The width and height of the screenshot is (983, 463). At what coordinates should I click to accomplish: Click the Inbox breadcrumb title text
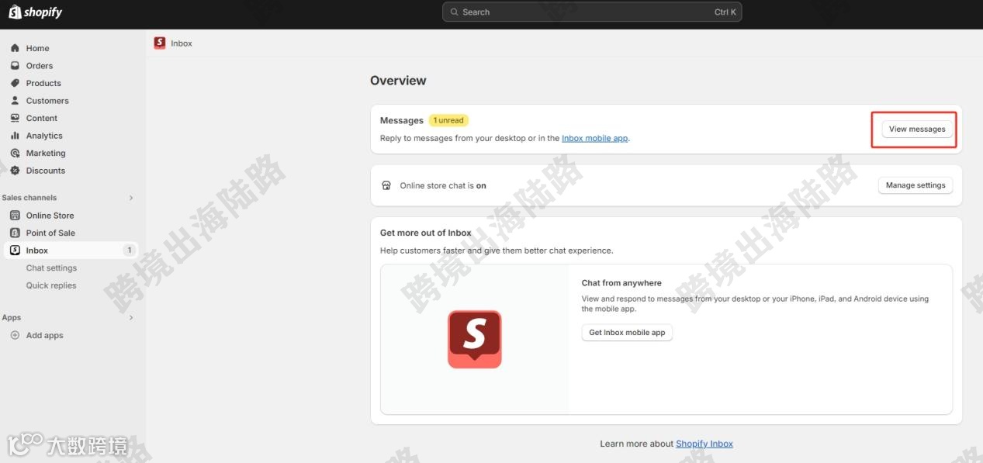coord(182,43)
